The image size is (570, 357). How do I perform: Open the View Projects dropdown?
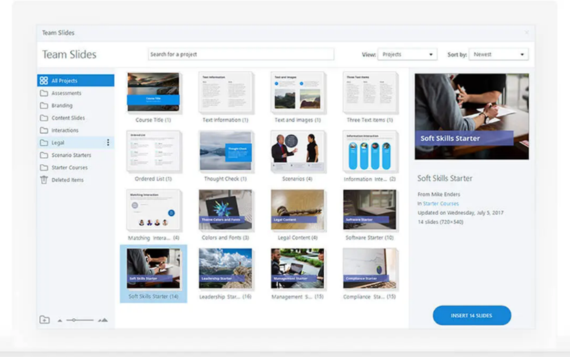(x=407, y=54)
